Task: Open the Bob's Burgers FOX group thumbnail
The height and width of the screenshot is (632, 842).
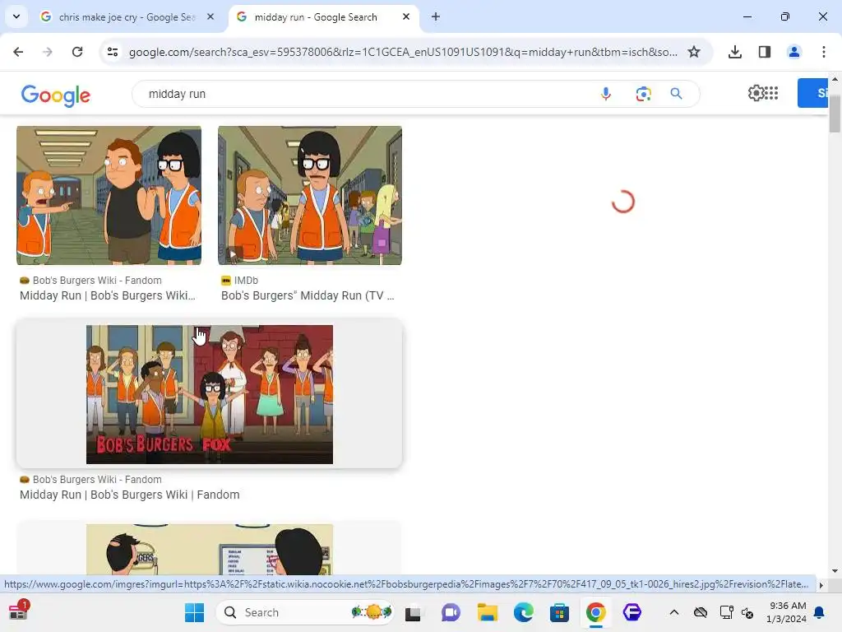Action: pyautogui.click(x=210, y=394)
